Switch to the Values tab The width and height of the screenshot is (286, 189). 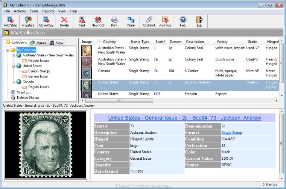click(38, 43)
